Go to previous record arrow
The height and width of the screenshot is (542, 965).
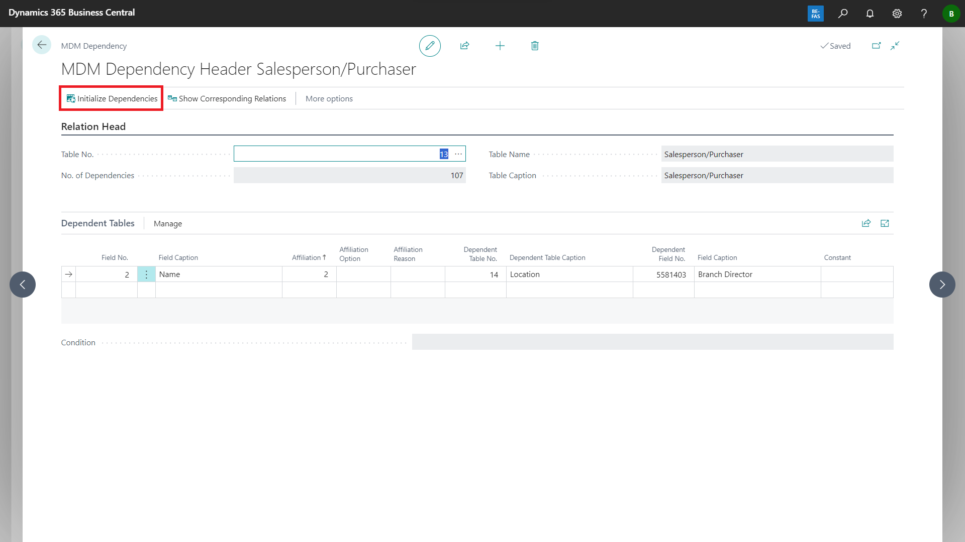pyautogui.click(x=23, y=285)
